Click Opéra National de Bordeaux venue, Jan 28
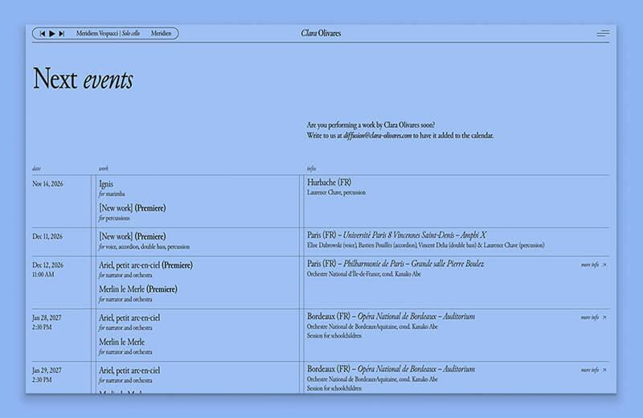This screenshot has width=643, height=418. click(x=416, y=316)
